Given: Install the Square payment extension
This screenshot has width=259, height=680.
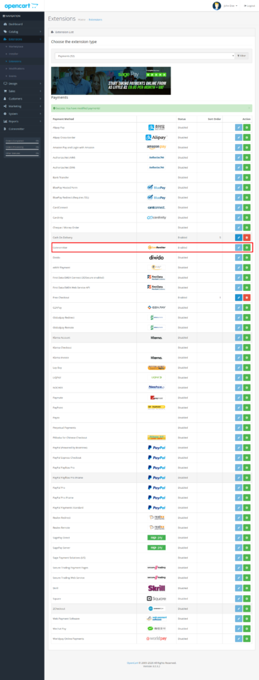Looking at the screenshot, I should point(247,598).
